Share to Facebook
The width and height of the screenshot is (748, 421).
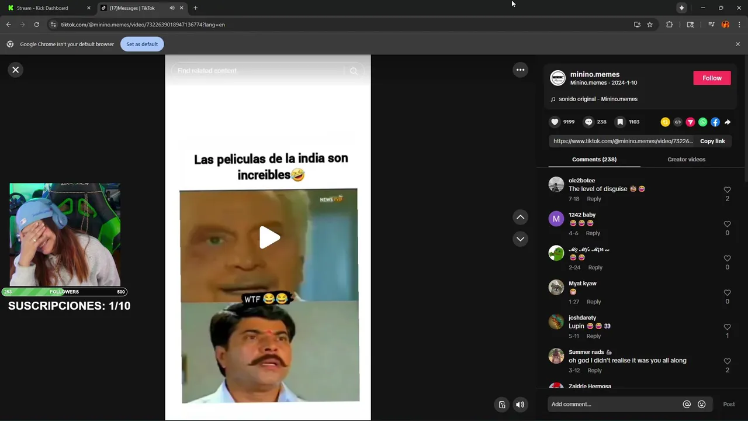click(715, 122)
